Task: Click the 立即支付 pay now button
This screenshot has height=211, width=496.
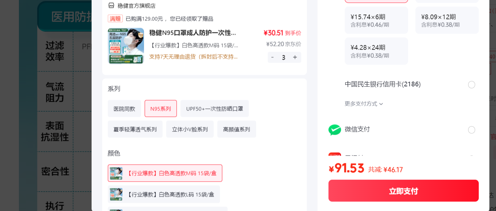Action: point(403,191)
